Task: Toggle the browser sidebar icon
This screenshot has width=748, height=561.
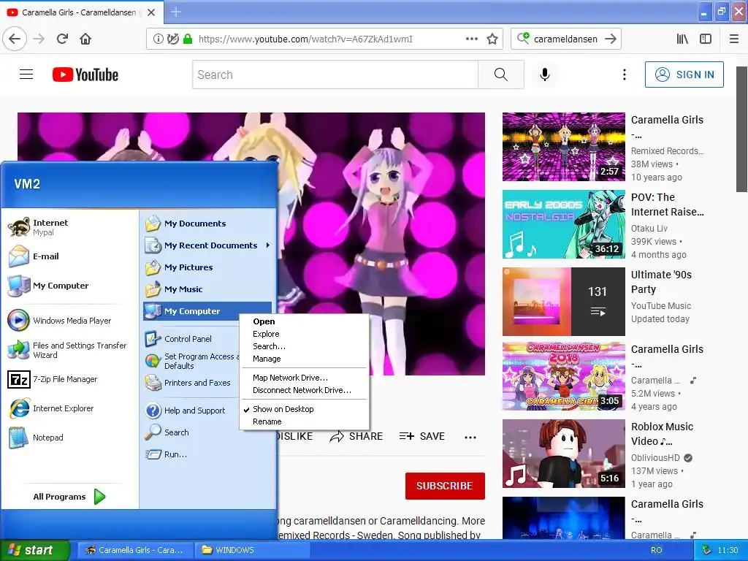Action: 706,39
